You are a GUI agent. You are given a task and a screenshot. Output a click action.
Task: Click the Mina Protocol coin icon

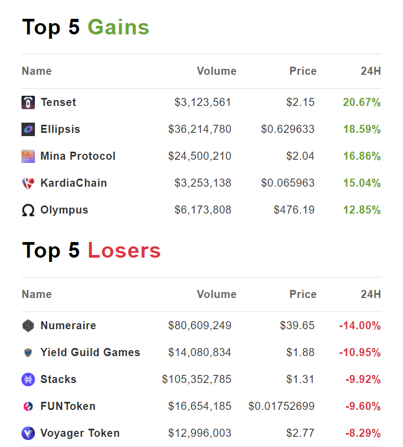coord(28,156)
